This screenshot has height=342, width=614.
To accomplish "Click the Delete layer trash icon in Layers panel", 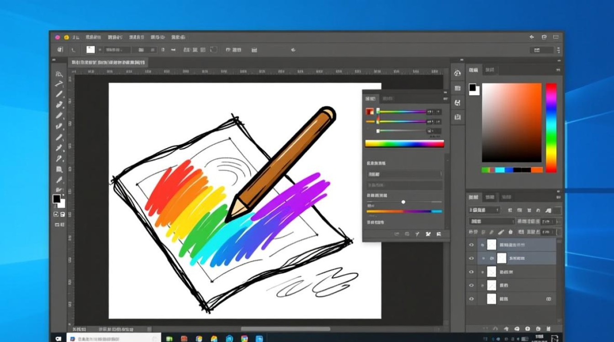I will [550, 327].
